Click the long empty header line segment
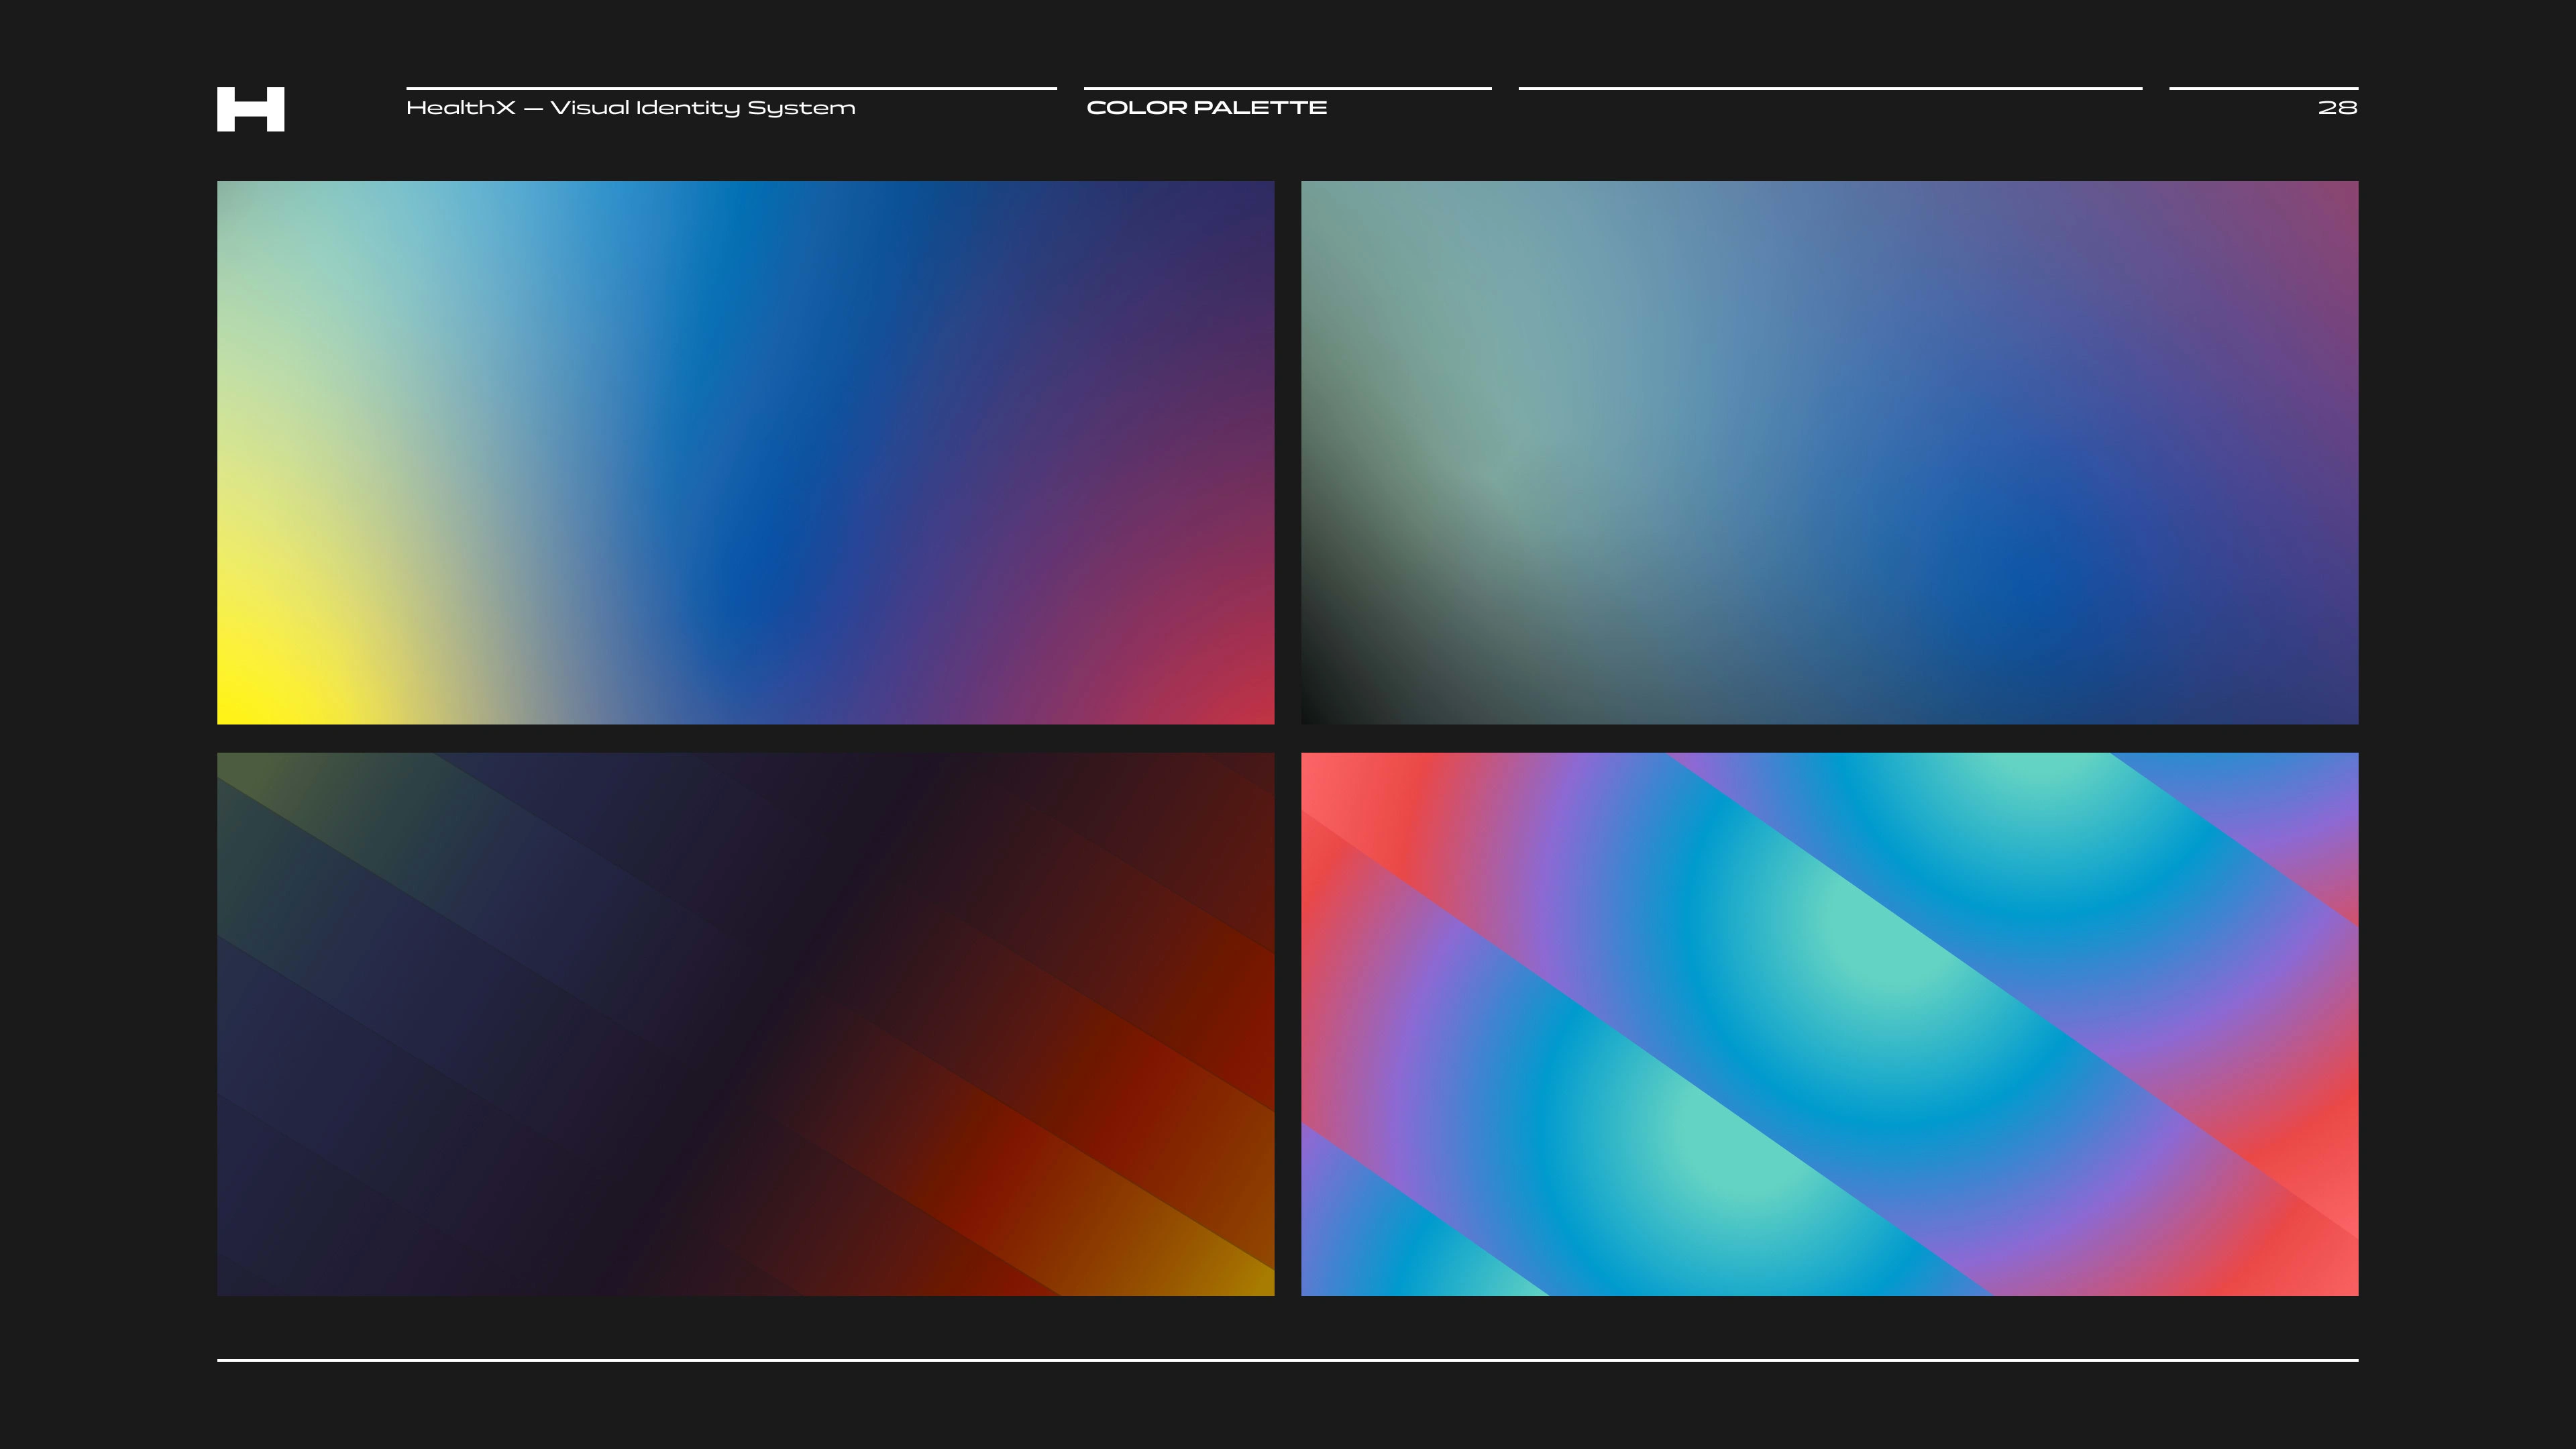2576x1449 pixels. (x=1830, y=88)
